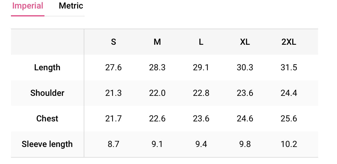Click the 29.1 length value for L
The image size is (337, 164).
click(201, 68)
